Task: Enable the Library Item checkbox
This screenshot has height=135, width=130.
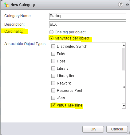Action: [53, 76]
